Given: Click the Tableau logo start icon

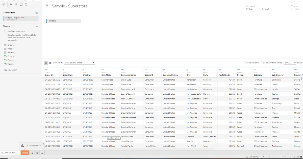Looking at the screenshot, I should (x=4, y=4).
